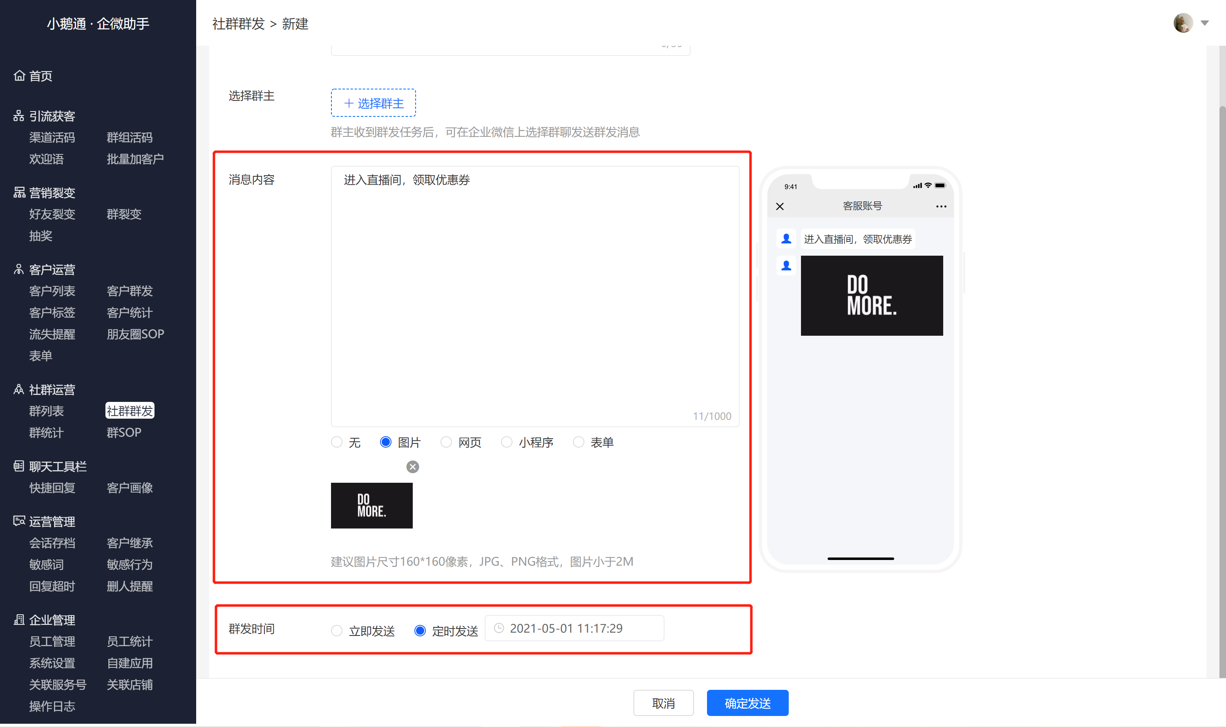Open 客户群发 menu item
The image size is (1226, 727).
pyautogui.click(x=130, y=291)
